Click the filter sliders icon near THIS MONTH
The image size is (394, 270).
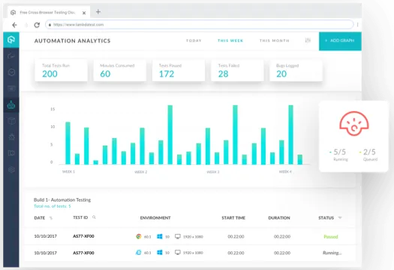(308, 40)
